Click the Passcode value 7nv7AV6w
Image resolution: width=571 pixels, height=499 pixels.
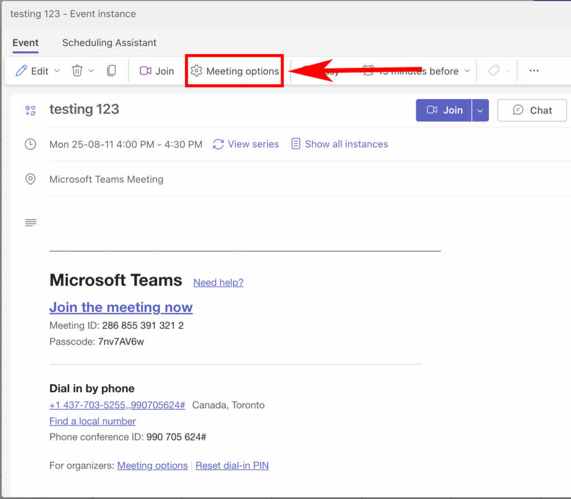pos(121,341)
